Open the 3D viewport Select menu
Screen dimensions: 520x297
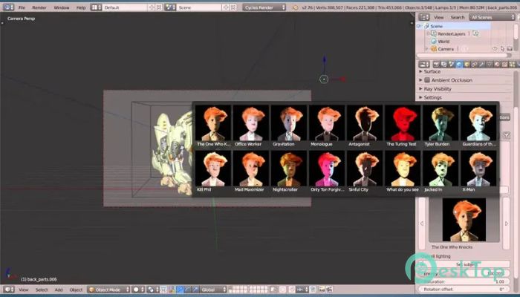(x=42, y=290)
